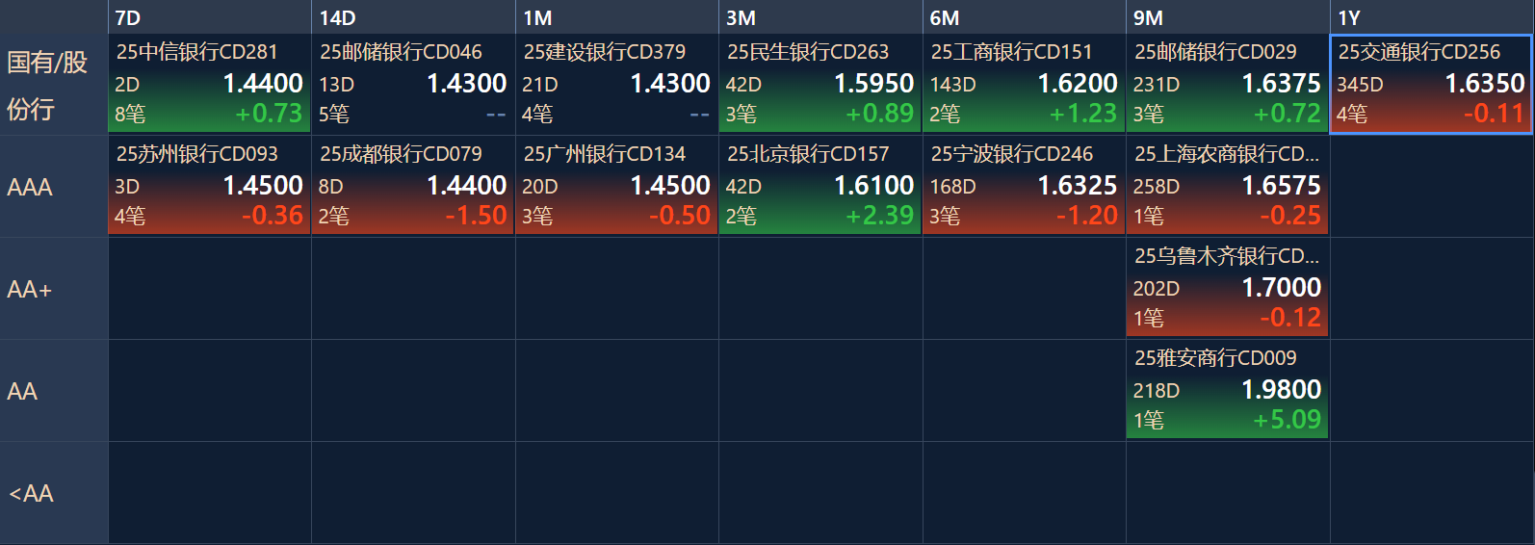Screen dimensions: 1535x545
Task: Click the +0.89 change value
Action: pos(880,114)
